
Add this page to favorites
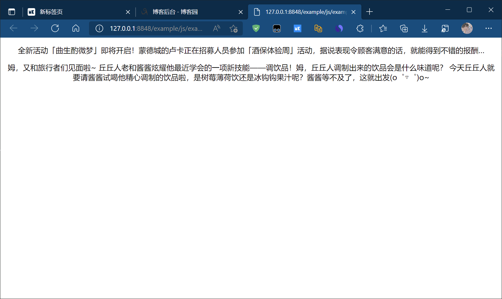coord(234,29)
